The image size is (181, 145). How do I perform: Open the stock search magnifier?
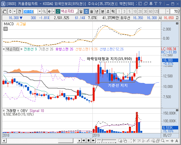(44, 11)
